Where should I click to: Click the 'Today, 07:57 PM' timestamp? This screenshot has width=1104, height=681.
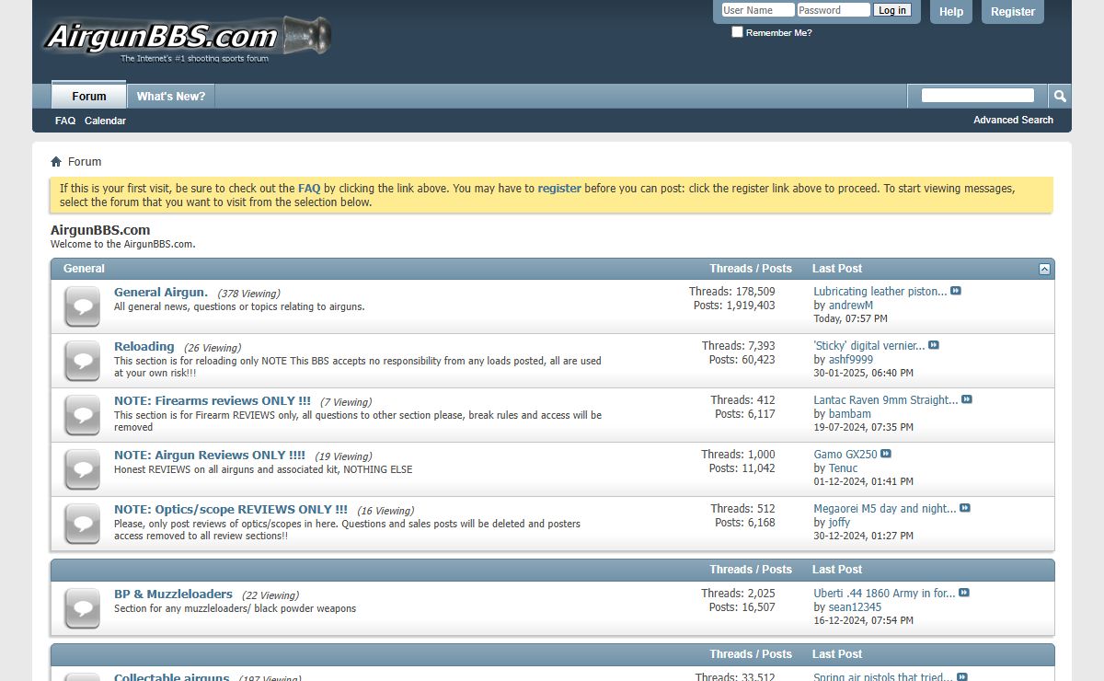point(851,318)
